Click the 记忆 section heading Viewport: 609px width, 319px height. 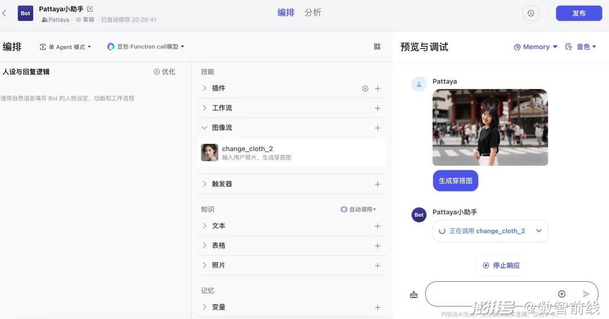pyautogui.click(x=208, y=291)
